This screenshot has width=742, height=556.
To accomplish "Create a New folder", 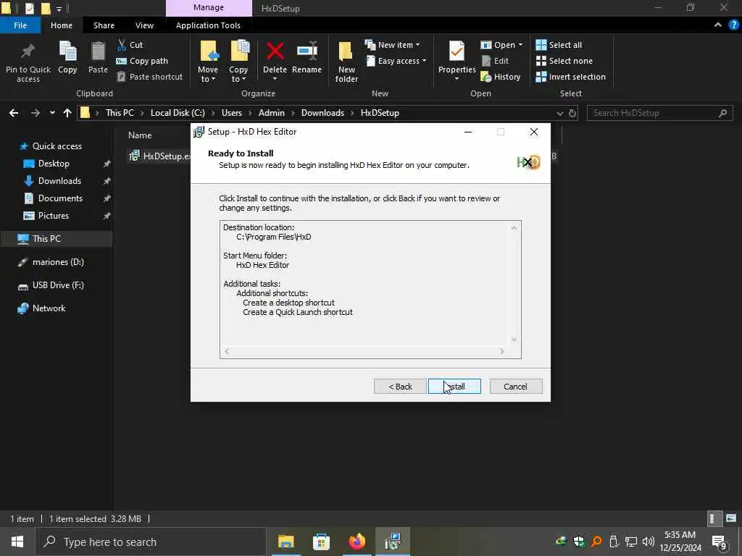I will pyautogui.click(x=346, y=62).
